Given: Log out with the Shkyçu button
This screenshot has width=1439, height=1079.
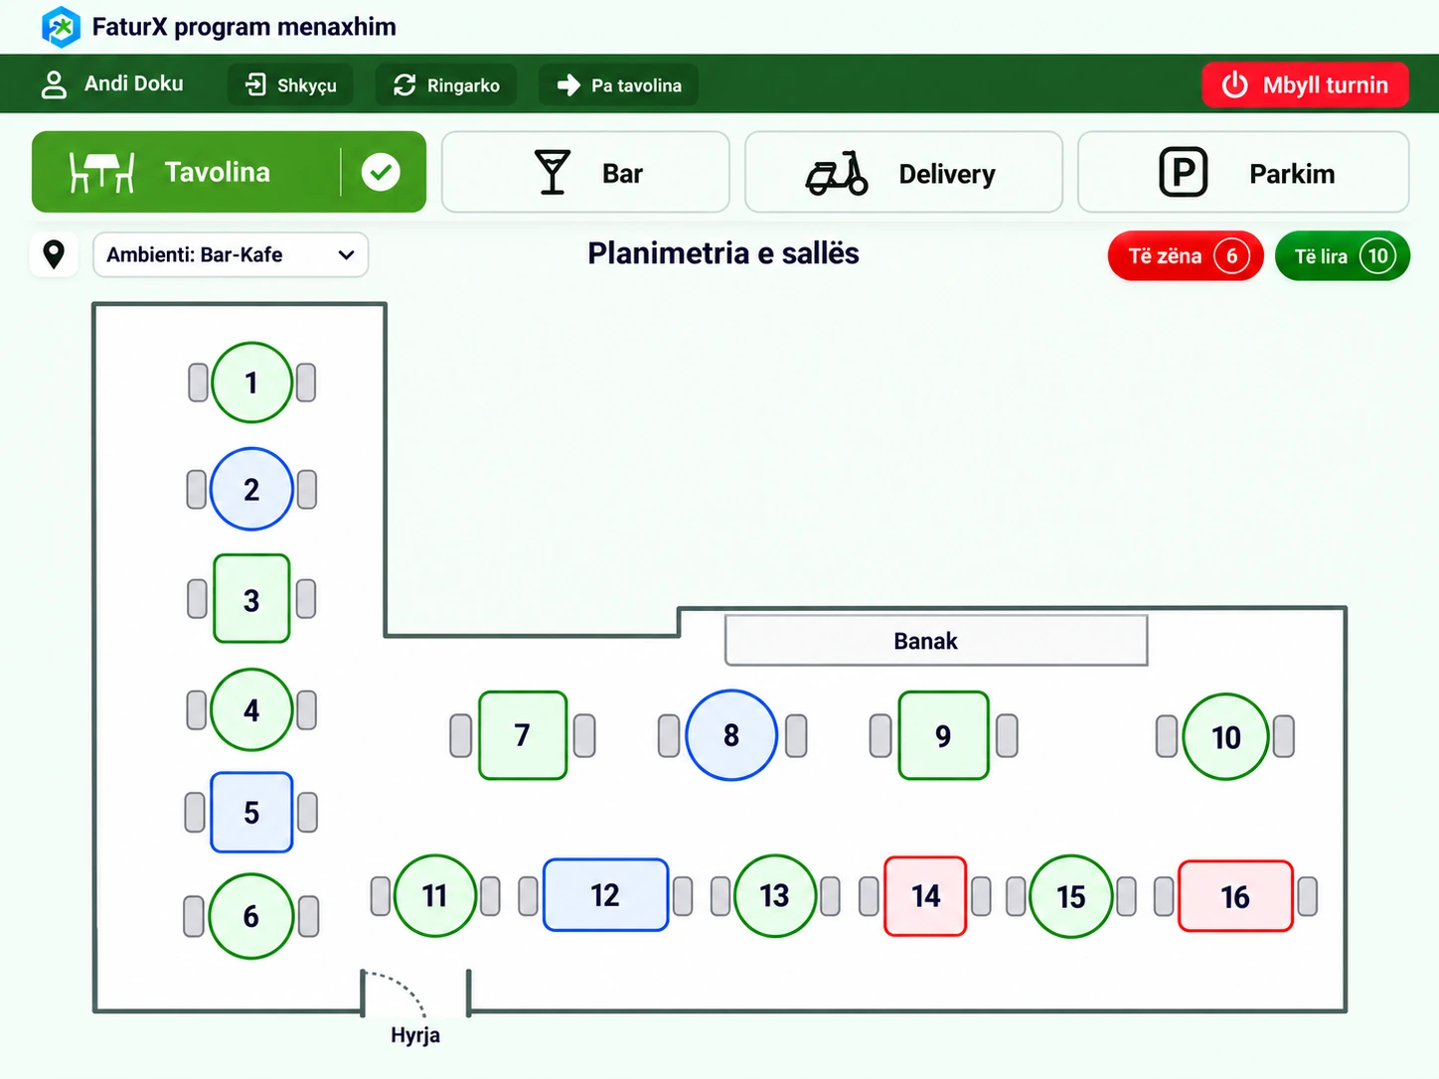Looking at the screenshot, I should 290,85.
